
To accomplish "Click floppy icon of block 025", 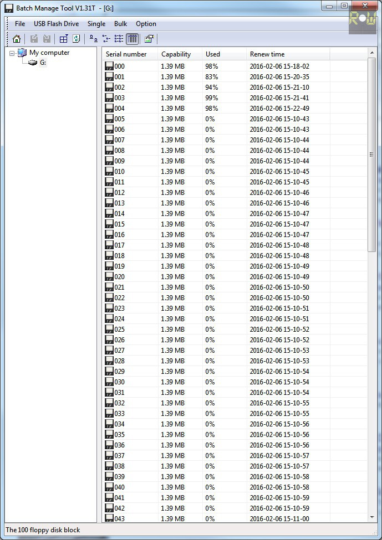I will click(109, 329).
